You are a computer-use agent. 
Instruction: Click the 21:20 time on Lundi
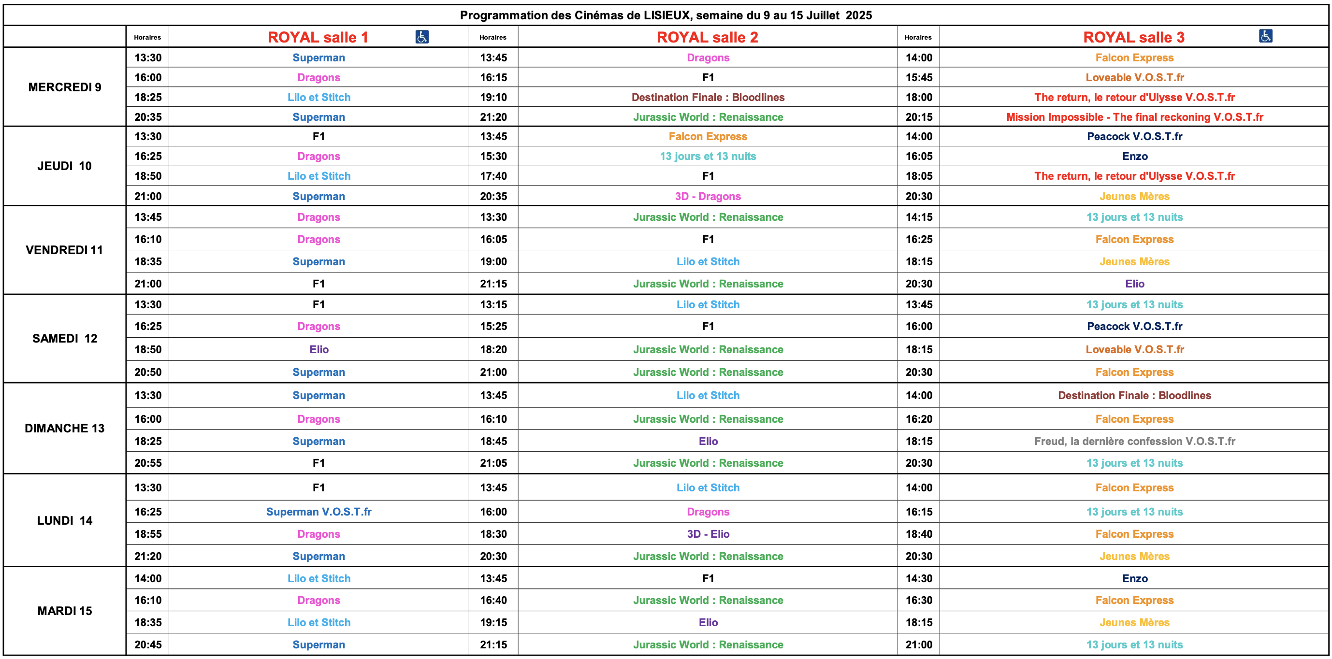coord(148,556)
